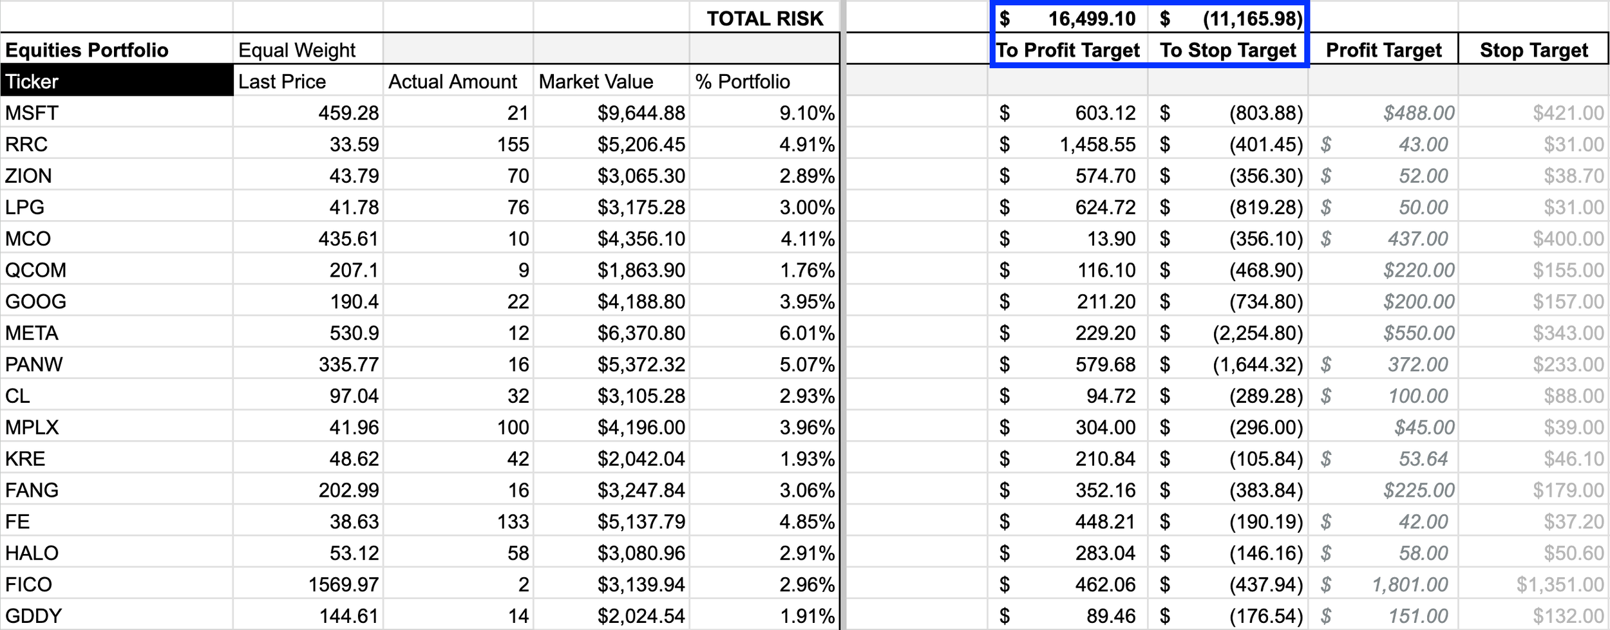The width and height of the screenshot is (1610, 630).
Task: Click the % Portfolio column header
Action: (x=764, y=81)
